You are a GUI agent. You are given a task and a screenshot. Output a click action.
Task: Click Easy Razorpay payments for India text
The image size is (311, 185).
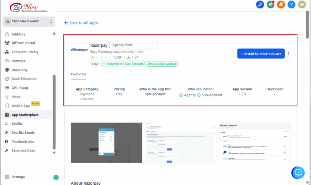point(117,52)
